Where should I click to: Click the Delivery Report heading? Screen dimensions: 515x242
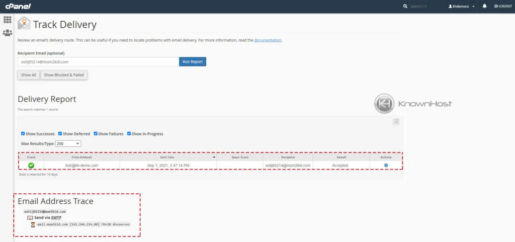47,99
